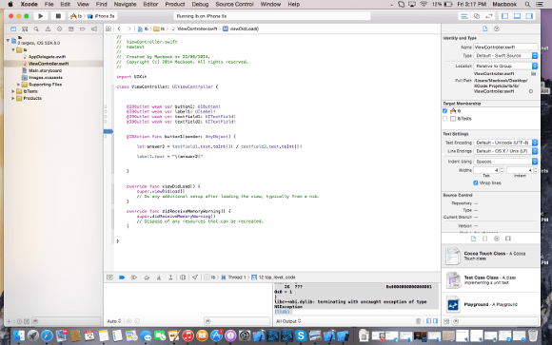This screenshot has width=552, height=345.
Task: Open the Product menu
Action: [x=175, y=4]
